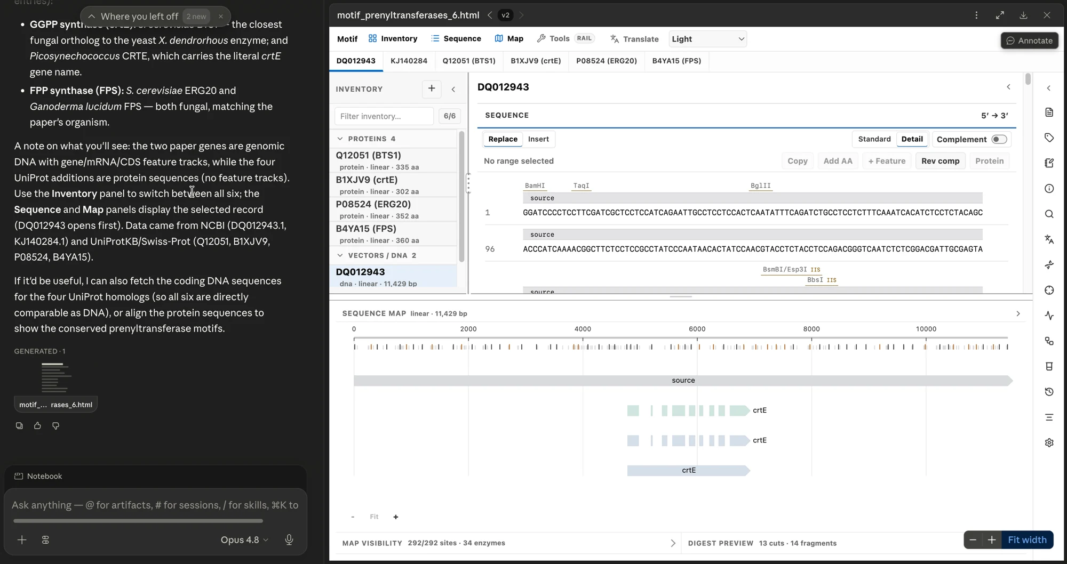Choose Insert edit mode
This screenshot has width=1067, height=564.
click(x=538, y=139)
